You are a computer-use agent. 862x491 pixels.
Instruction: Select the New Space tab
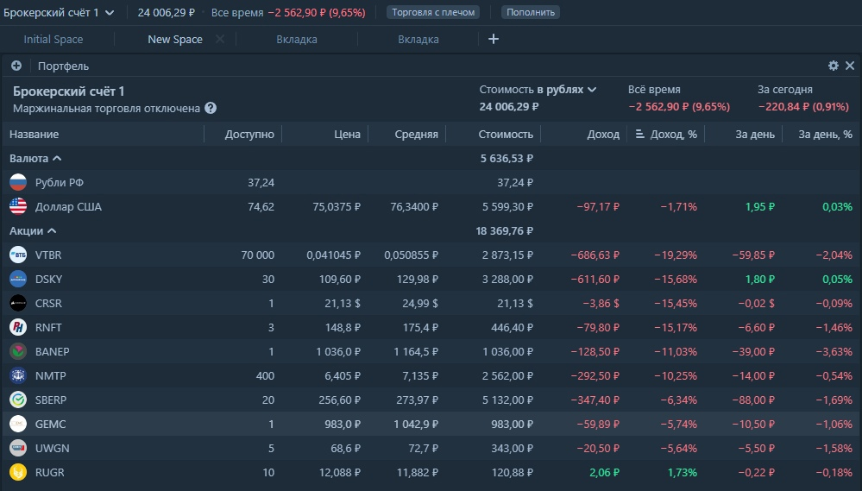click(175, 40)
